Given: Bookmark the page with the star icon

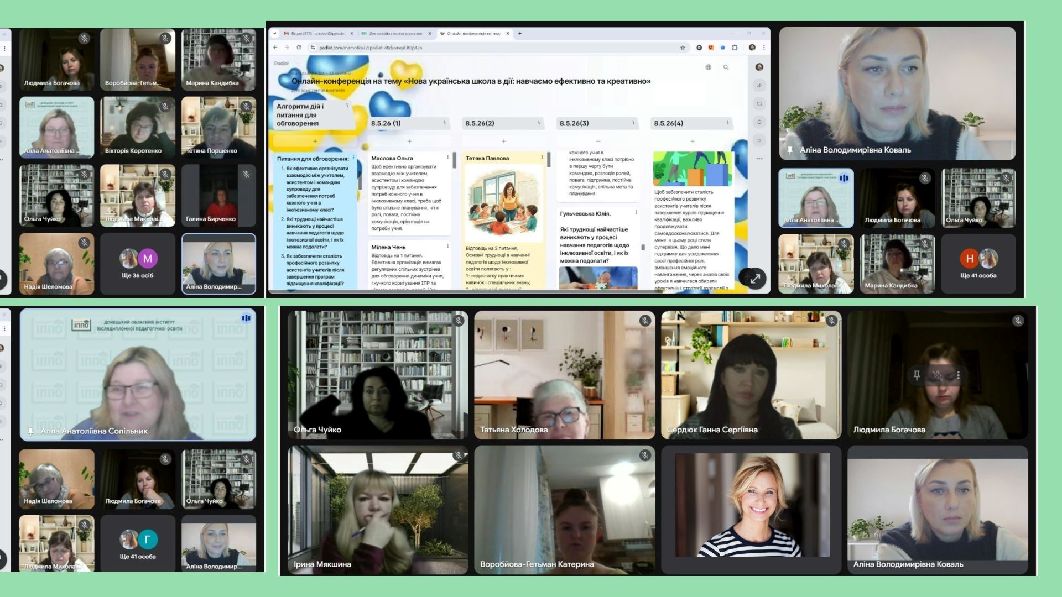Looking at the screenshot, I should pyautogui.click(x=683, y=48).
